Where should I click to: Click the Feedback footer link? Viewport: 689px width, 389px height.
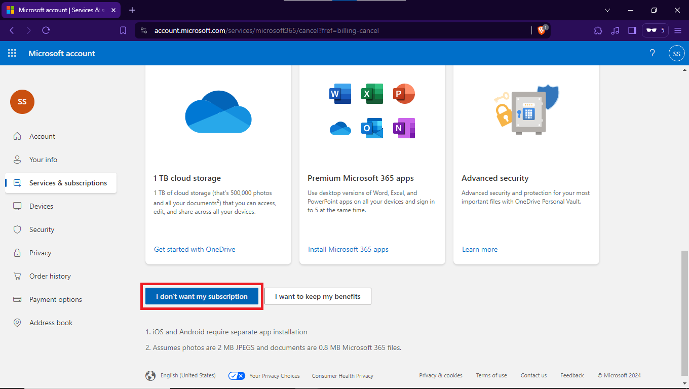pos(572,375)
